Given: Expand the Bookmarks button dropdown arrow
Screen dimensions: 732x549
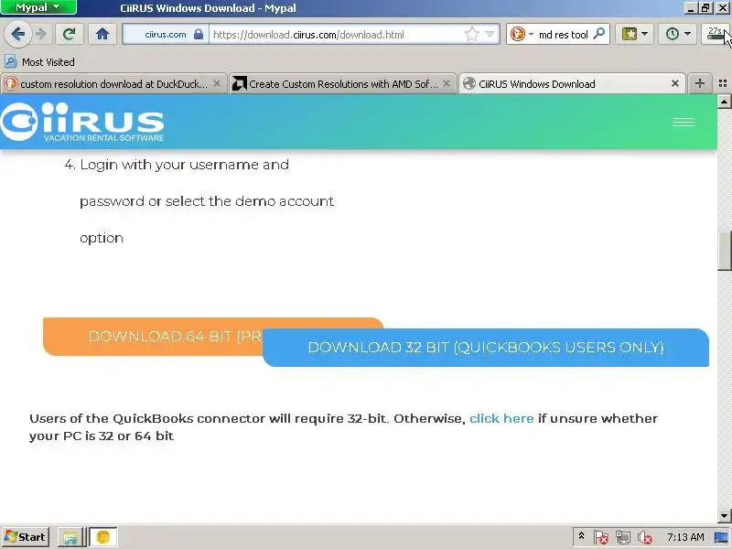Looking at the screenshot, I should pos(645,34).
